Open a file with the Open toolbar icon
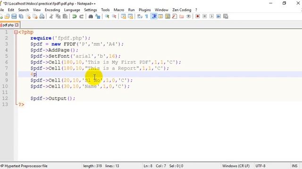This screenshot has height=169, width=302. (7, 16)
